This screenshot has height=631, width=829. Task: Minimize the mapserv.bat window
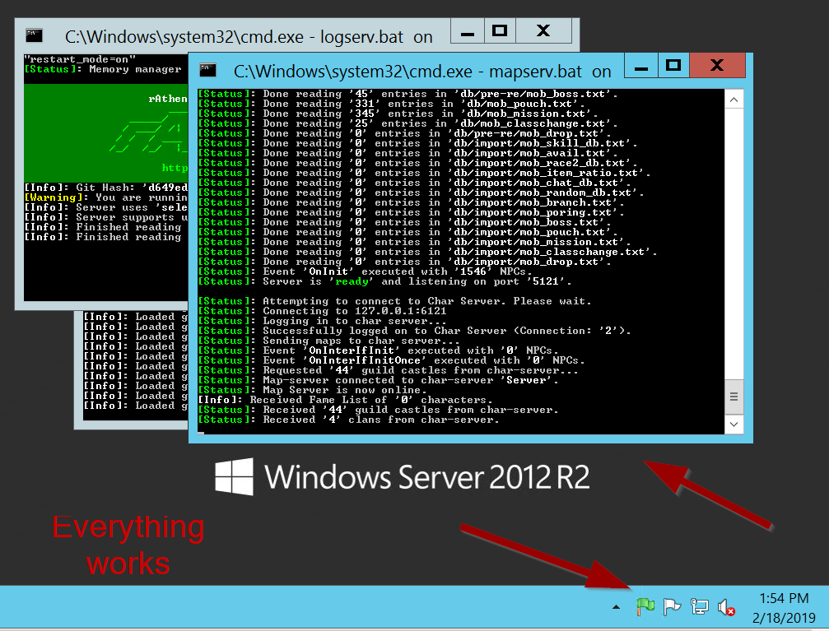click(x=640, y=65)
